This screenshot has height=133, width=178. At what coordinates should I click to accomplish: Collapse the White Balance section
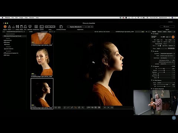coord(152,80)
